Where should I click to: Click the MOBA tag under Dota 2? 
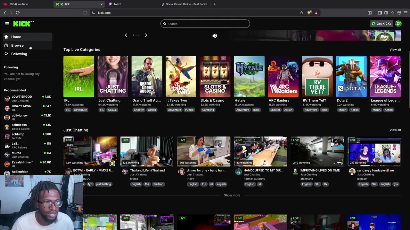(342, 110)
